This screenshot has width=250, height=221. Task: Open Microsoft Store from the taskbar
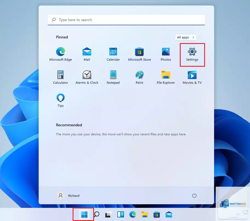click(x=157, y=214)
